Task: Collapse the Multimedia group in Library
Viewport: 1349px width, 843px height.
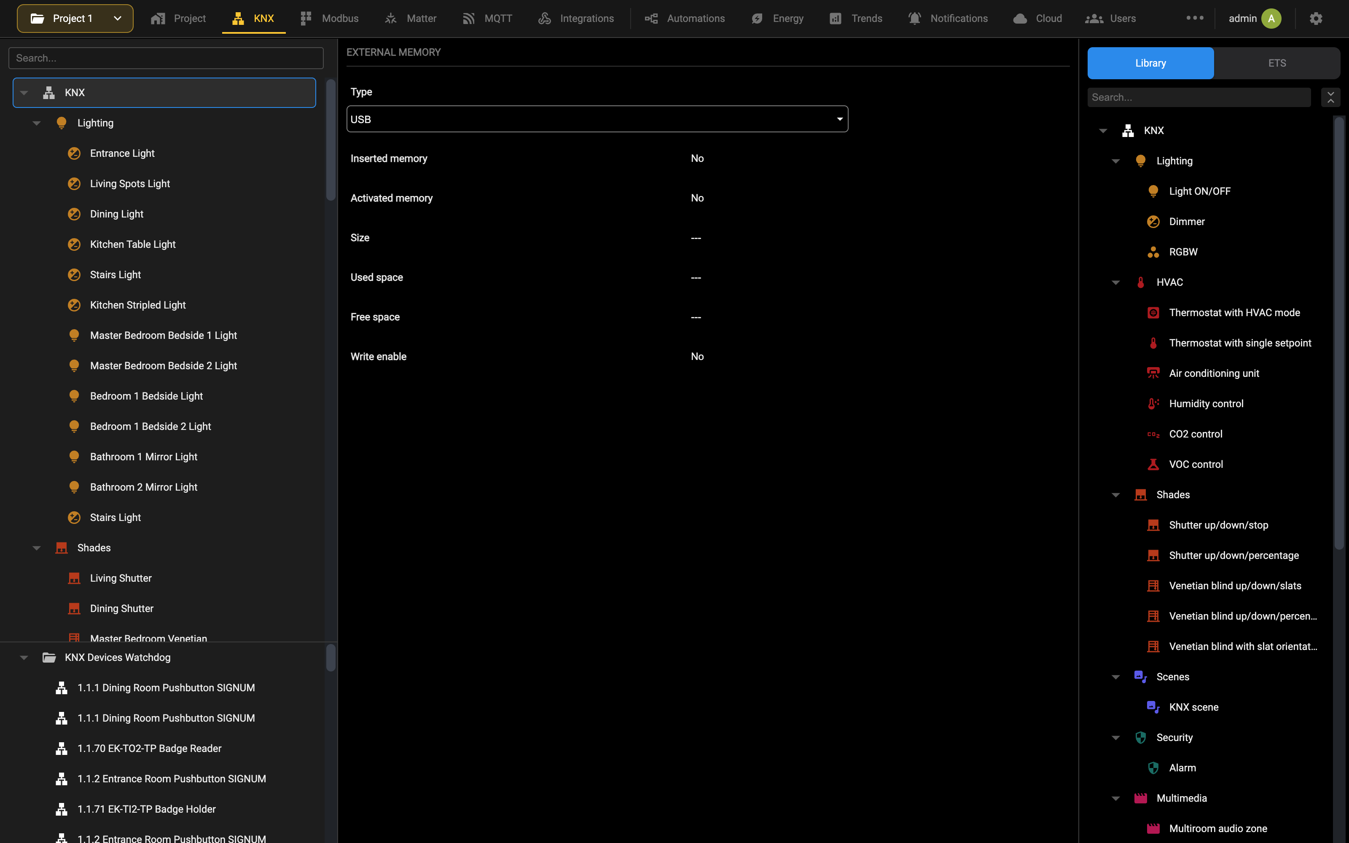Action: [x=1115, y=799]
